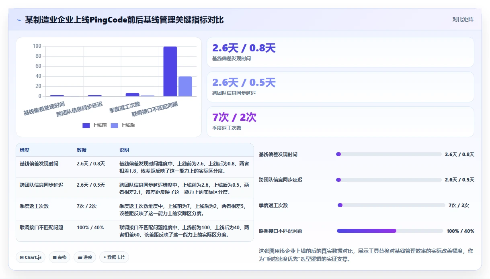Image resolution: width=490 pixels, height=279 pixels.
Task: Click progress value label 100% / 40%
Action: pyautogui.click(x=460, y=231)
